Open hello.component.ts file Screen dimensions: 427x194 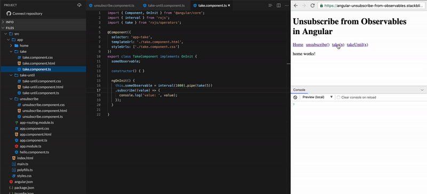pyautogui.click(x=34, y=152)
